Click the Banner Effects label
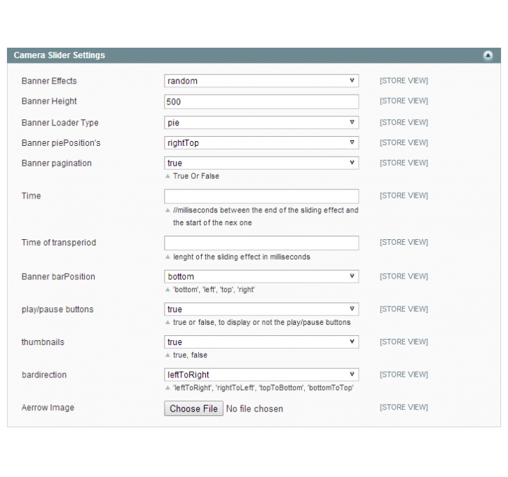 click(x=49, y=81)
